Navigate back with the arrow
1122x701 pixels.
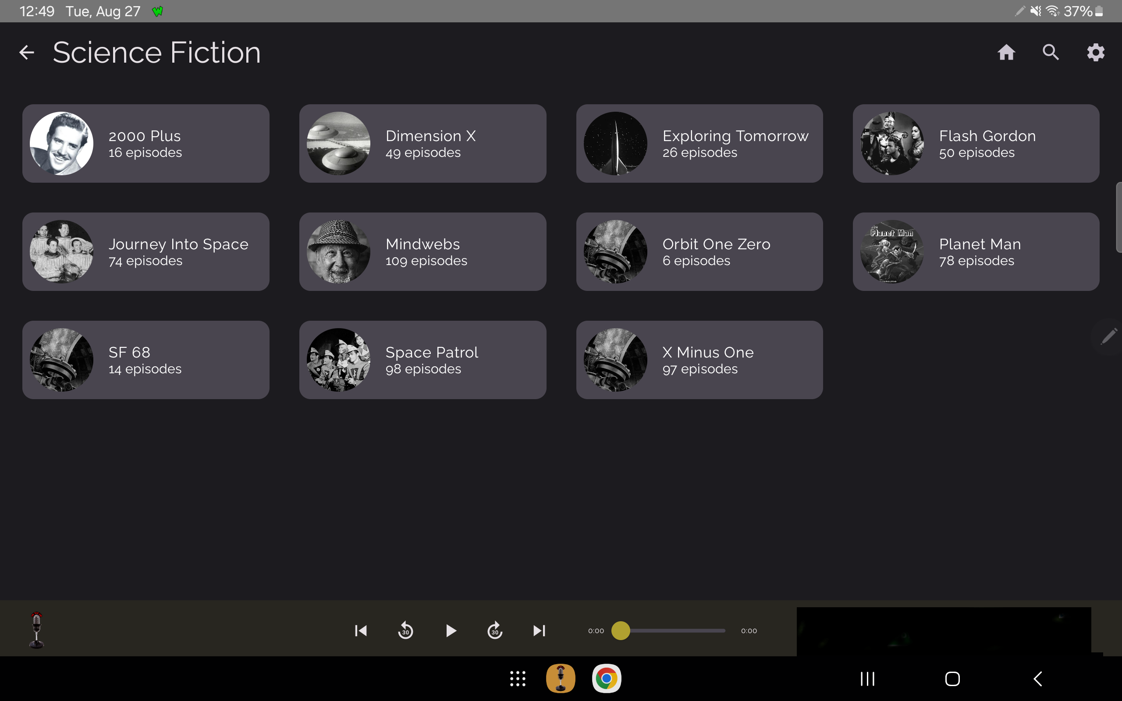pos(26,53)
